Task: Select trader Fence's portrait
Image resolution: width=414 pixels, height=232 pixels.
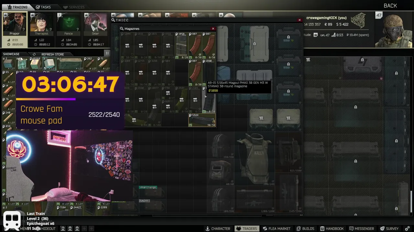Action: (68, 24)
